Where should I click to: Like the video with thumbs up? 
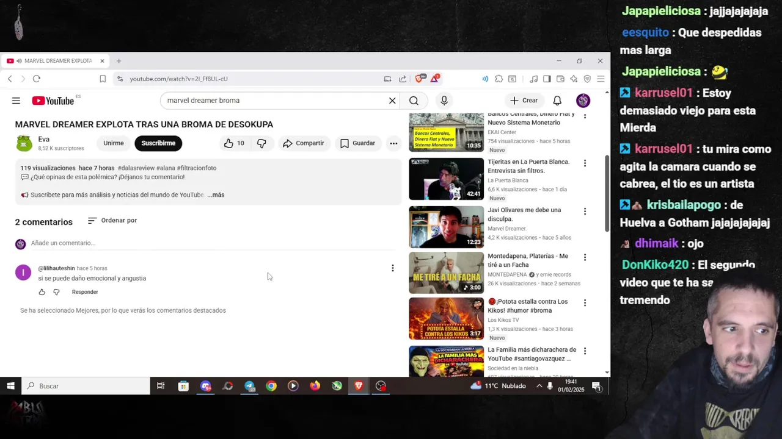point(234,143)
